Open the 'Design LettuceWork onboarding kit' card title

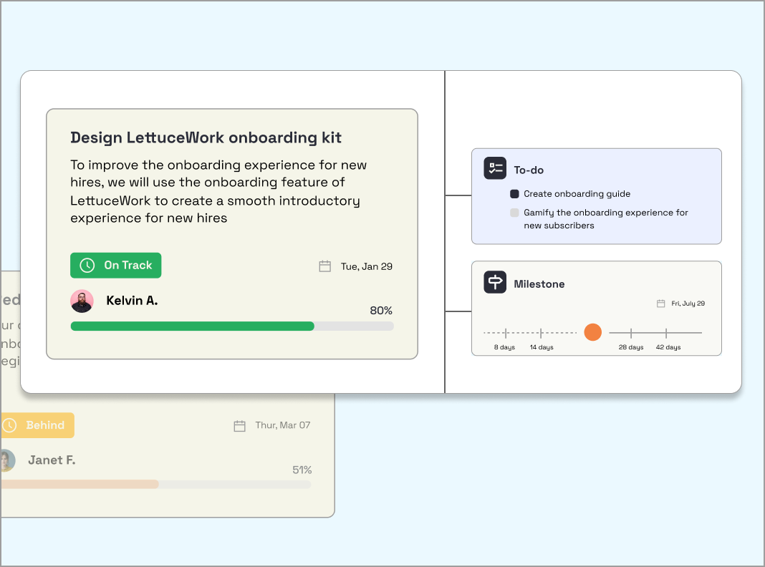pos(206,137)
